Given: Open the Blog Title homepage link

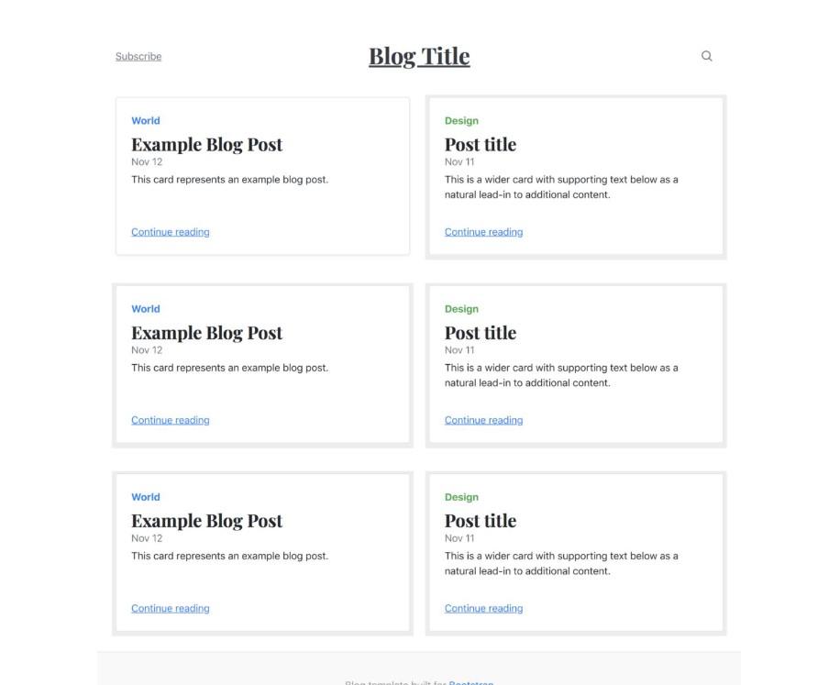Looking at the screenshot, I should tap(419, 56).
